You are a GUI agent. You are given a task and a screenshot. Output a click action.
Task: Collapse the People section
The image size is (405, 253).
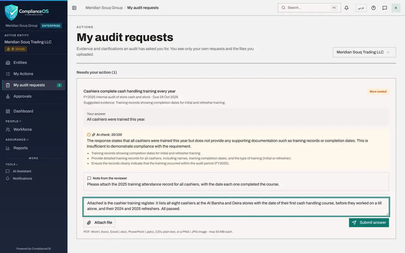coord(13,121)
